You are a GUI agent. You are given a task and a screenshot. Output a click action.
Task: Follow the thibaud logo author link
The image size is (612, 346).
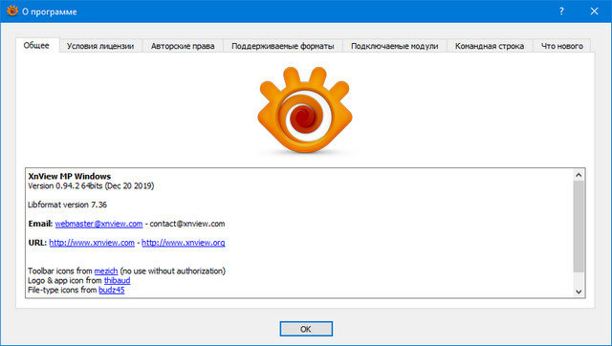pos(117,280)
